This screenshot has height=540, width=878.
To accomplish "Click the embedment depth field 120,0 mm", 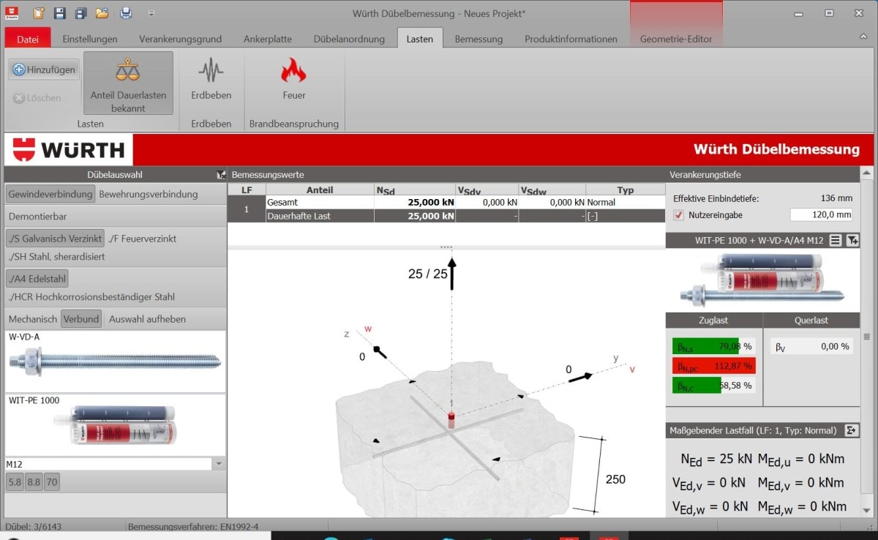I will (822, 214).
